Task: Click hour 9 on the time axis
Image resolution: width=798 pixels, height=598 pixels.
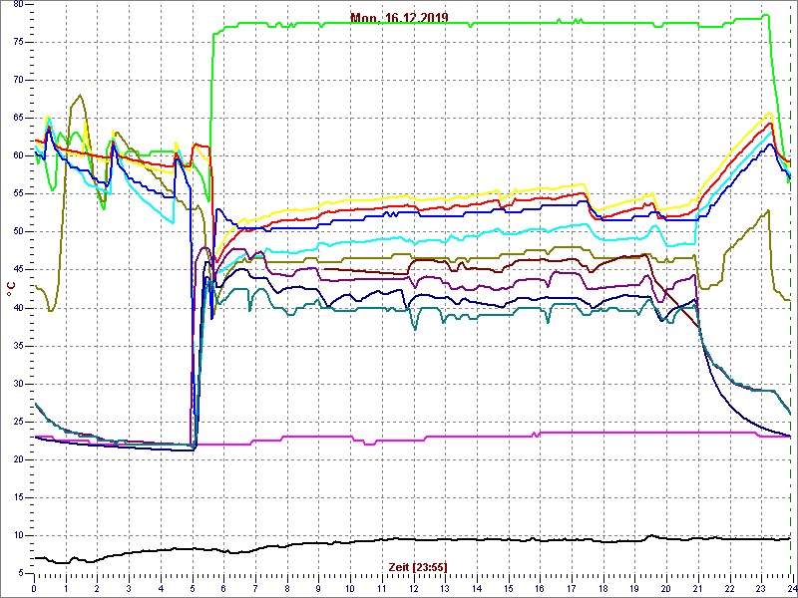Action: click(x=318, y=588)
